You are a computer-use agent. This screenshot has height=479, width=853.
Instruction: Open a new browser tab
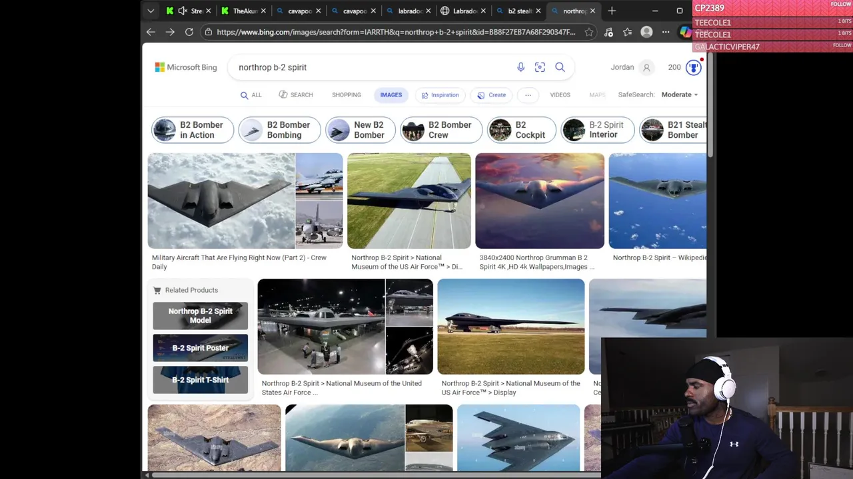tap(612, 11)
